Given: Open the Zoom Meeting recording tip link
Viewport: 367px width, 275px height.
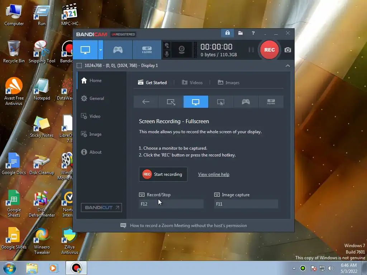Looking at the screenshot, I should [x=189, y=226].
